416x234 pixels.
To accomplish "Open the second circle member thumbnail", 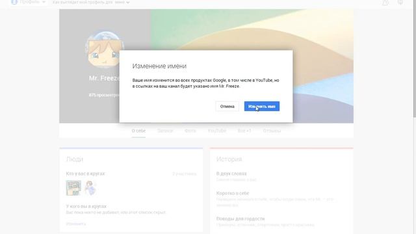I will (x=90, y=188).
